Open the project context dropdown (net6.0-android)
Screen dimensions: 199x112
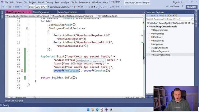pos(28,16)
